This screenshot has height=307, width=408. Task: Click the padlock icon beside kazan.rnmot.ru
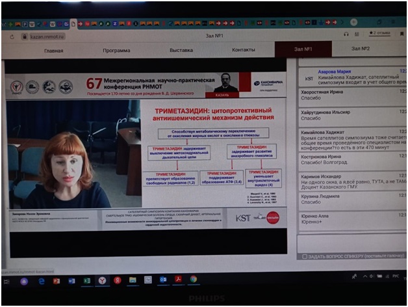pyautogui.click(x=25, y=36)
